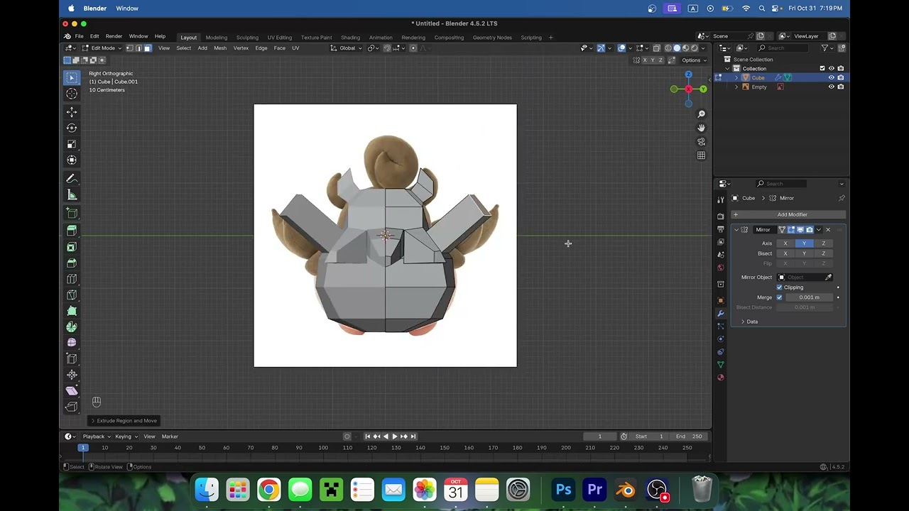Choose the Rip Region tool

point(72,407)
